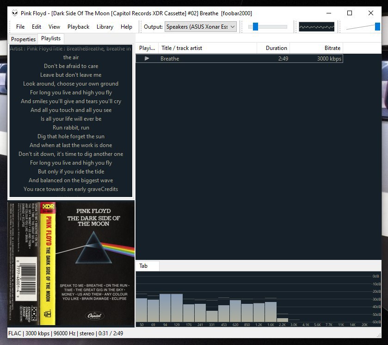Click the lyric "Don't be afraid to care"
The height and width of the screenshot is (345, 388).
[x=71, y=66]
